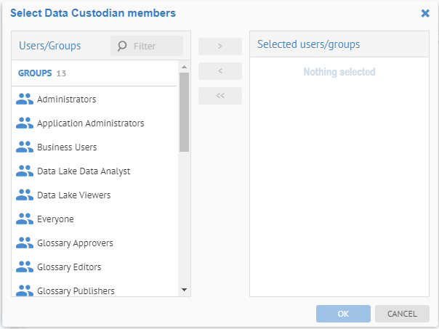The width and height of the screenshot is (439, 329).
Task: Click the magnifier icon in Filter box
Action: point(122,46)
